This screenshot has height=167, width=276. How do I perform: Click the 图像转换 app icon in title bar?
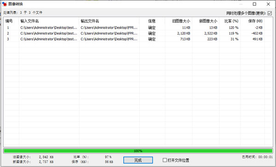4,4
